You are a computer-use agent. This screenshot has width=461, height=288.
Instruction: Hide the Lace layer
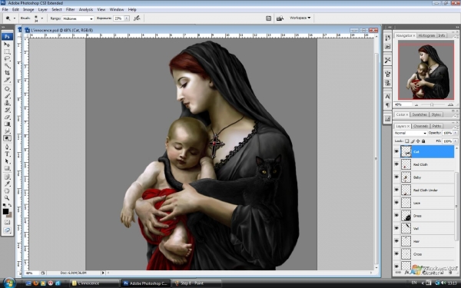(396, 203)
